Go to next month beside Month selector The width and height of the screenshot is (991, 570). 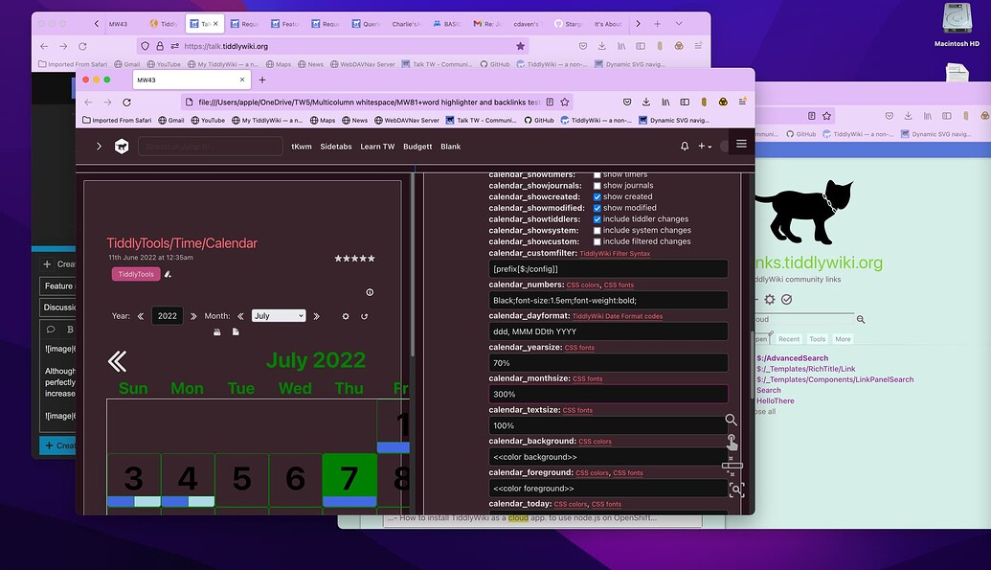[317, 316]
